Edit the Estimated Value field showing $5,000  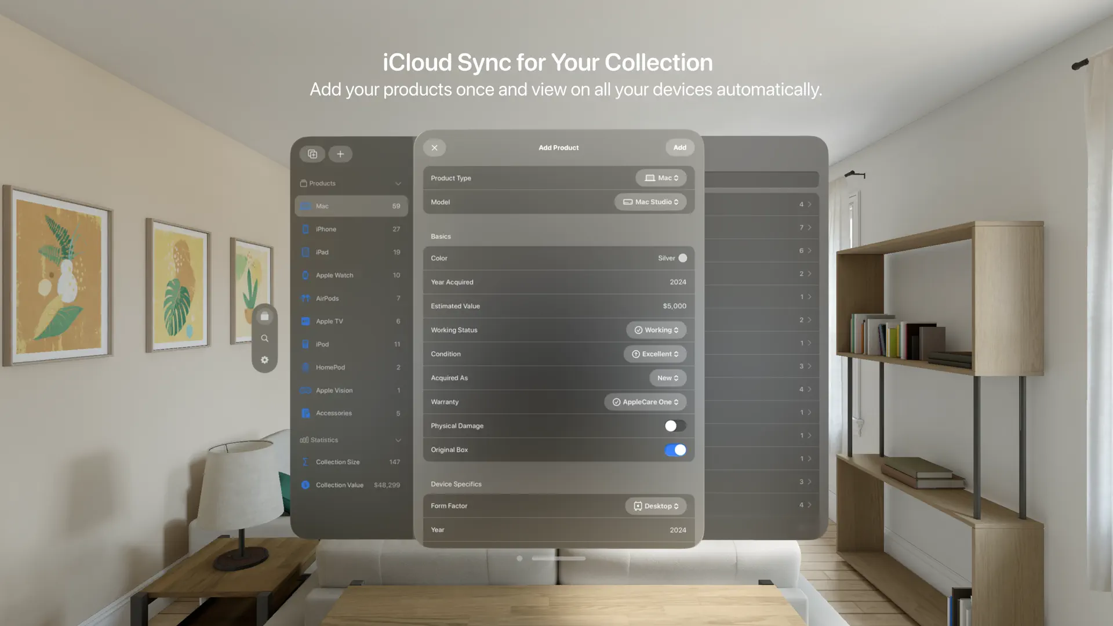[674, 305]
